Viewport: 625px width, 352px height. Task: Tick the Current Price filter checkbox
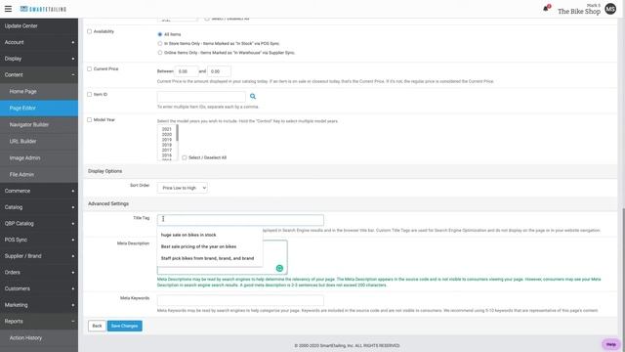click(89, 69)
